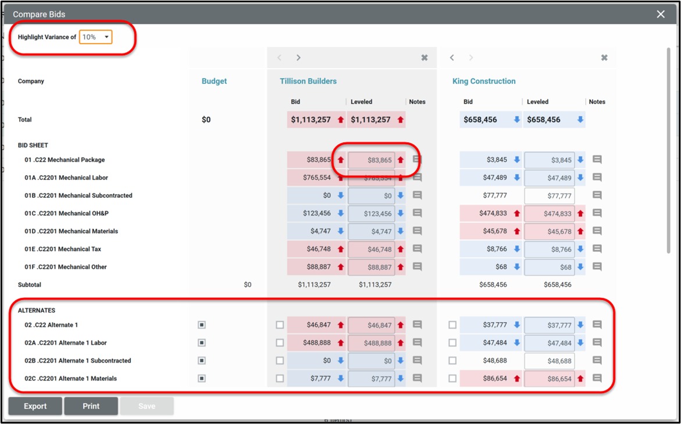Move King Construction column left with arrow
Screen dimensions: 681x424
pyautogui.click(x=452, y=58)
